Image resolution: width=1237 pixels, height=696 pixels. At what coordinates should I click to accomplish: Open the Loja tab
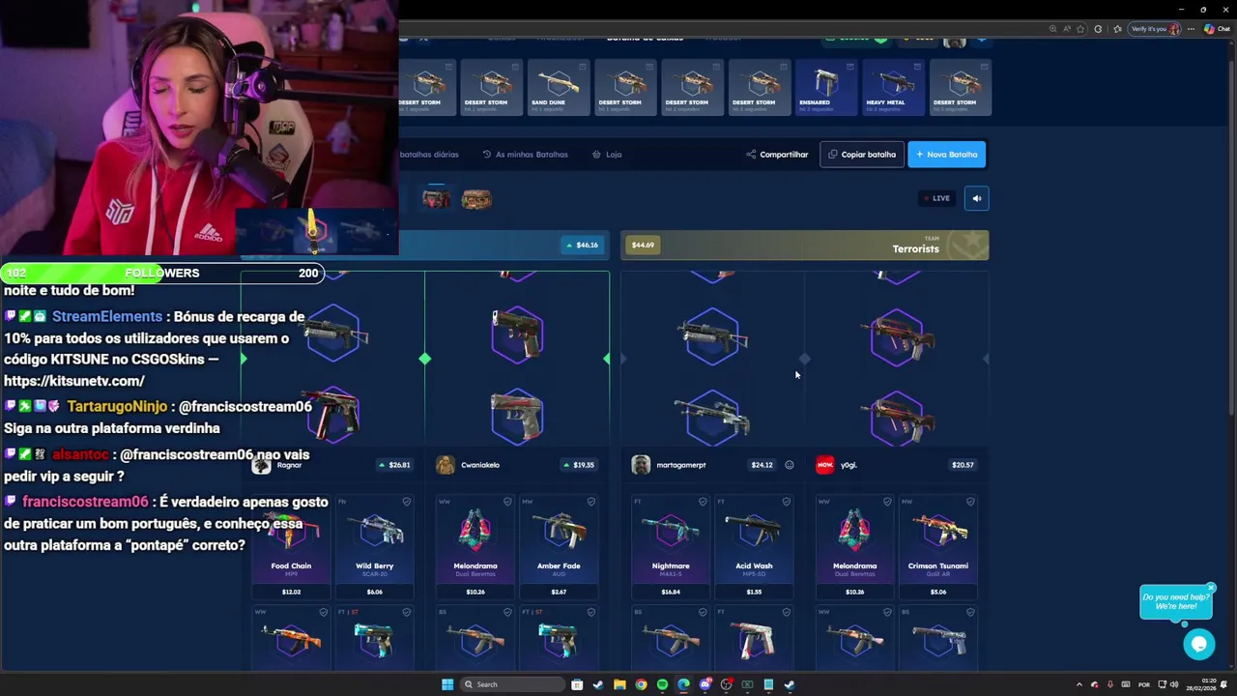(x=607, y=155)
